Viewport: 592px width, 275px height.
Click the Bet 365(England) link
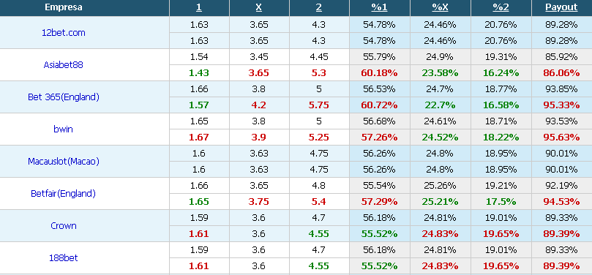tap(64, 97)
